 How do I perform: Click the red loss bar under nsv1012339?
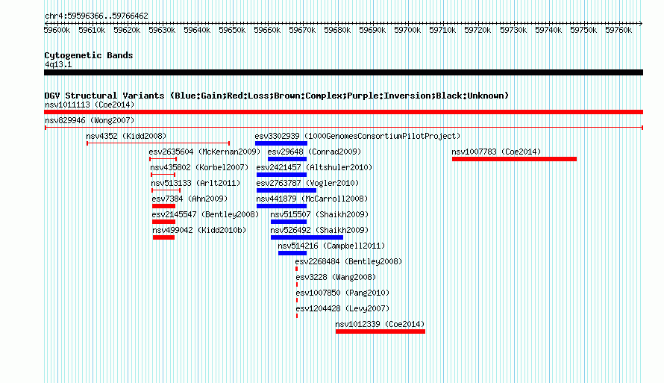pyautogui.click(x=380, y=331)
